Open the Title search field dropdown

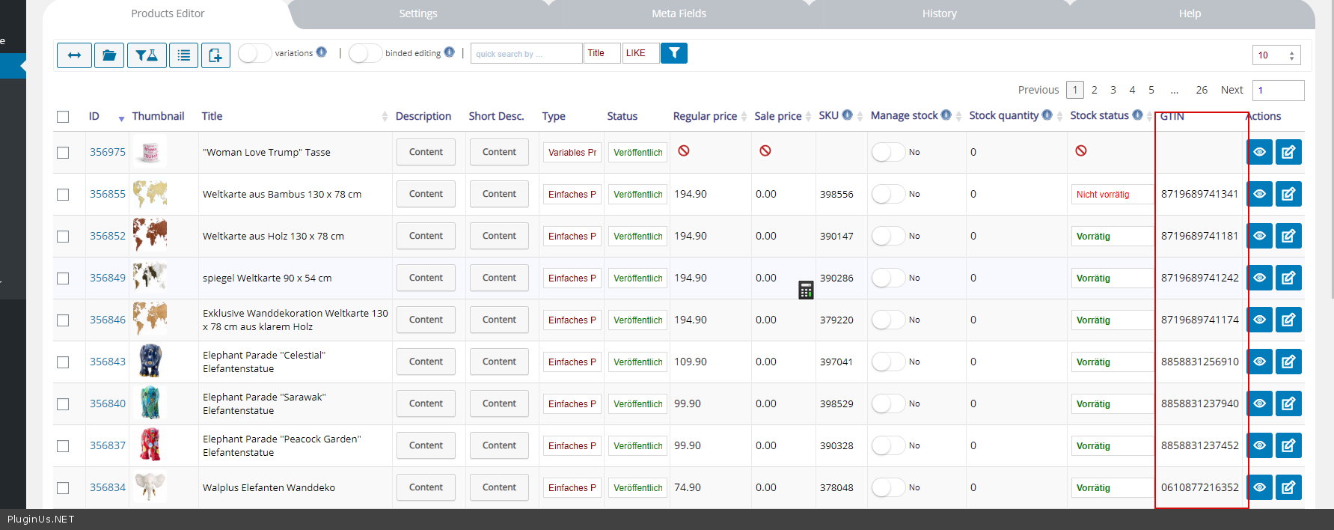pos(602,53)
